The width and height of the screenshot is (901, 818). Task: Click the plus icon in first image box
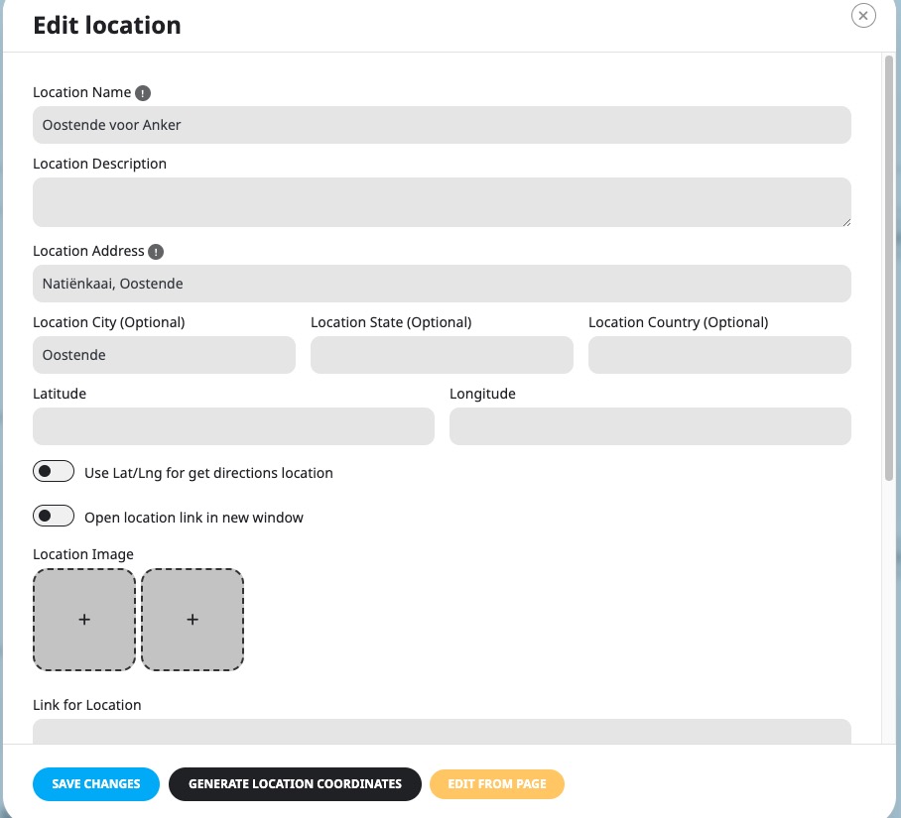pyautogui.click(x=84, y=620)
